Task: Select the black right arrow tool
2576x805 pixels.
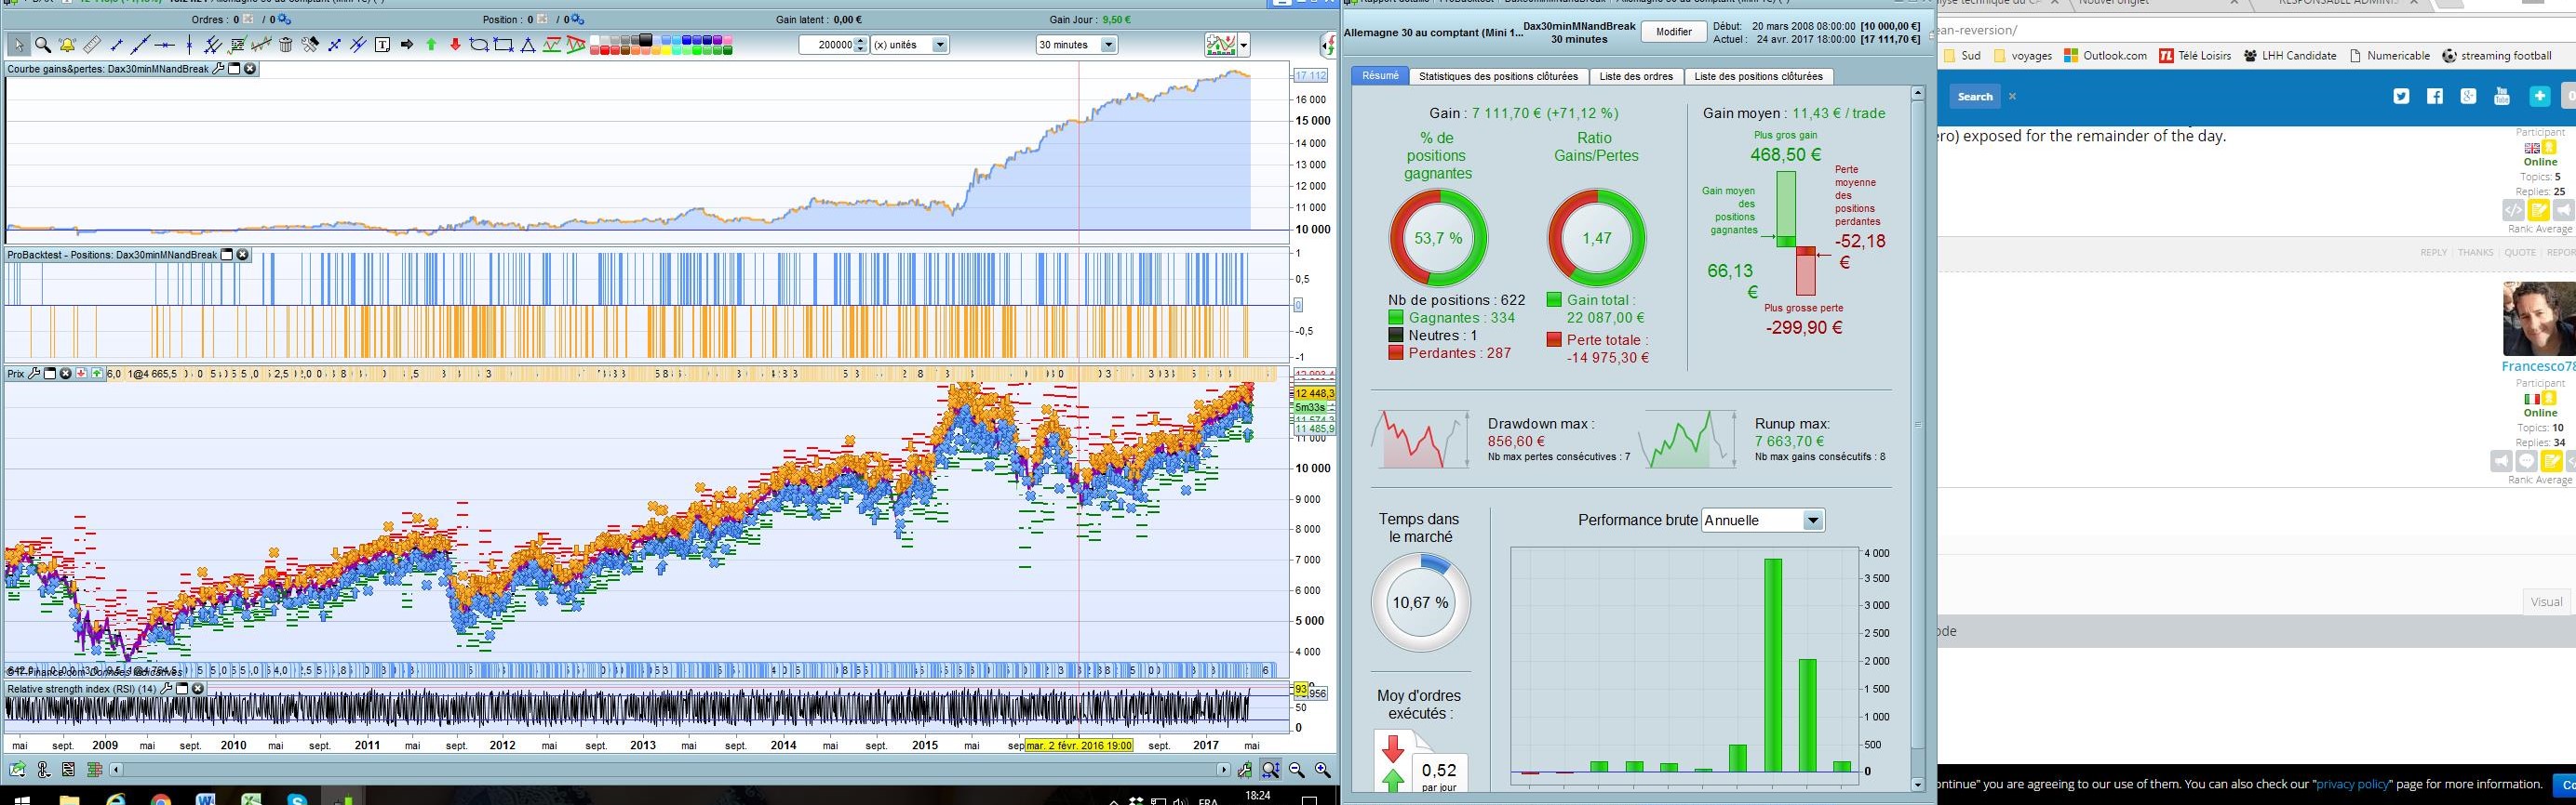Action: pos(407,45)
